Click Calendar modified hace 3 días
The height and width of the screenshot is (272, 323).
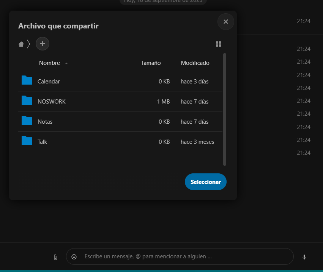tap(194, 82)
